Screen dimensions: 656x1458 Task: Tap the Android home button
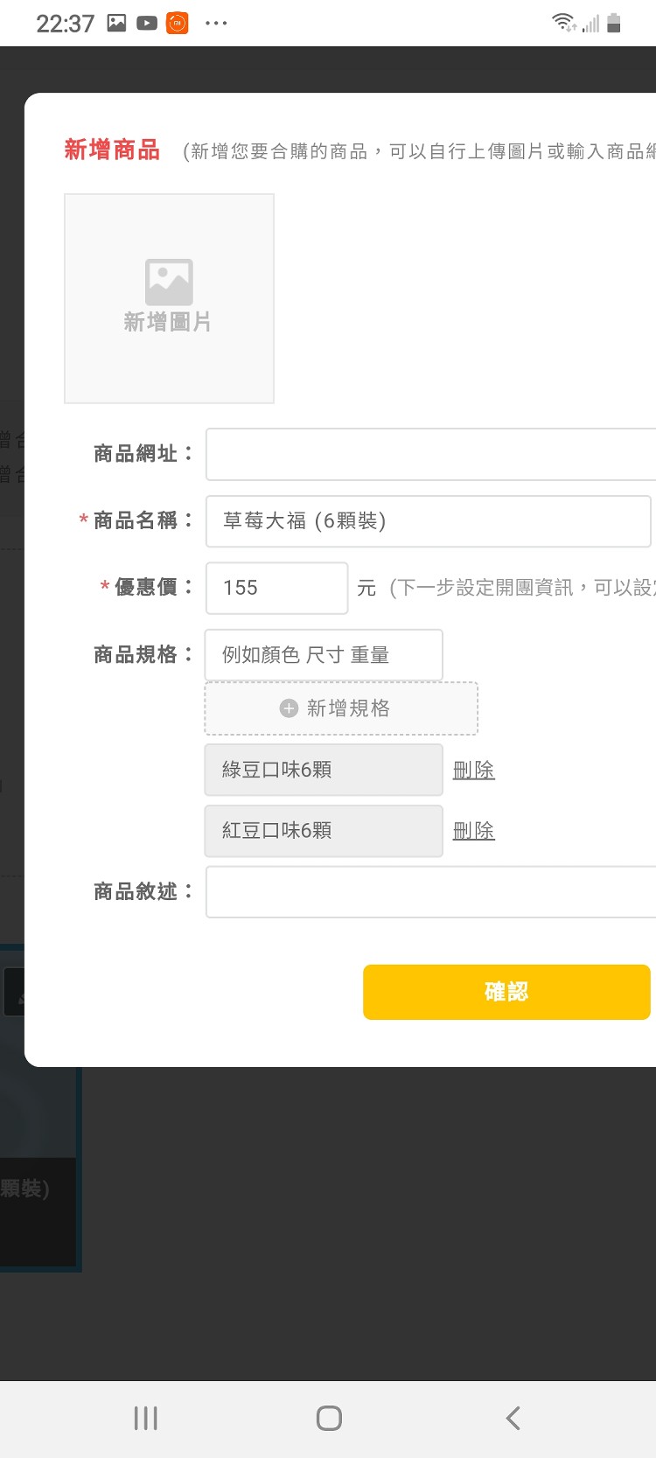[x=329, y=1418]
